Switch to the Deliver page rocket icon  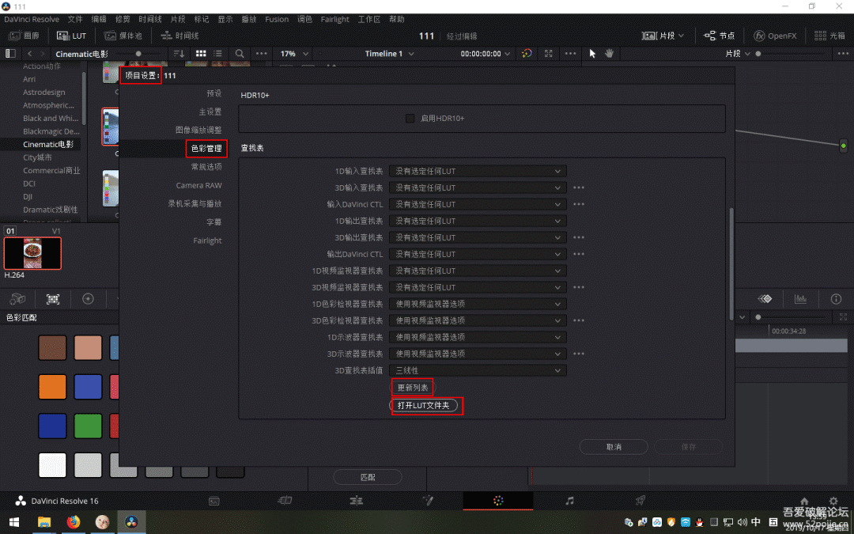pos(640,501)
